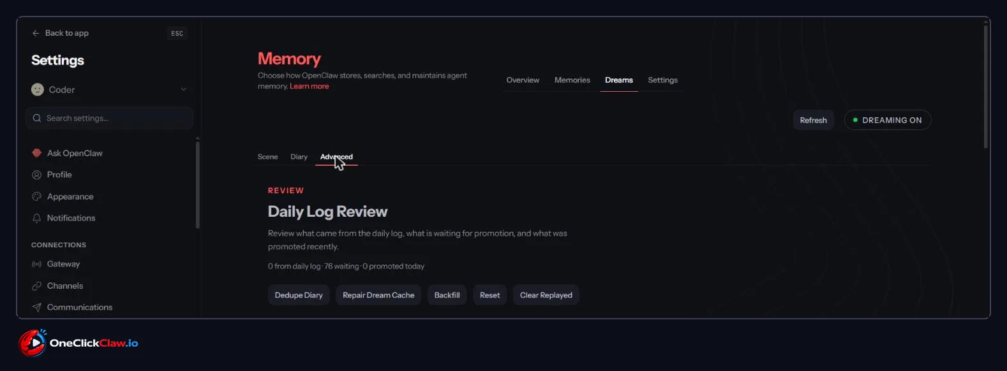The image size is (1007, 371).
Task: Open the Learn more link
Action: pos(310,86)
